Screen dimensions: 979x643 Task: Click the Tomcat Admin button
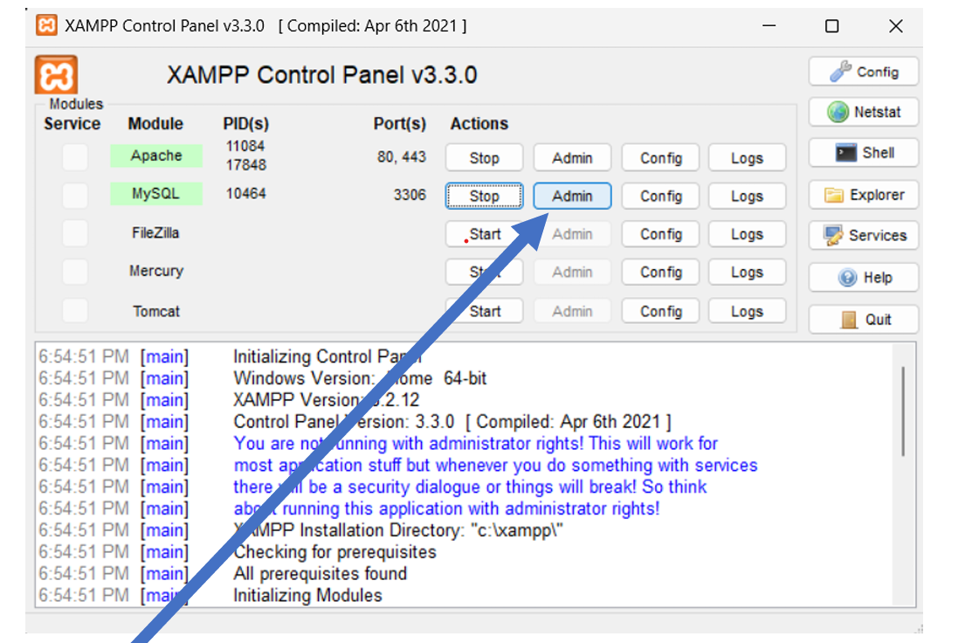click(572, 311)
